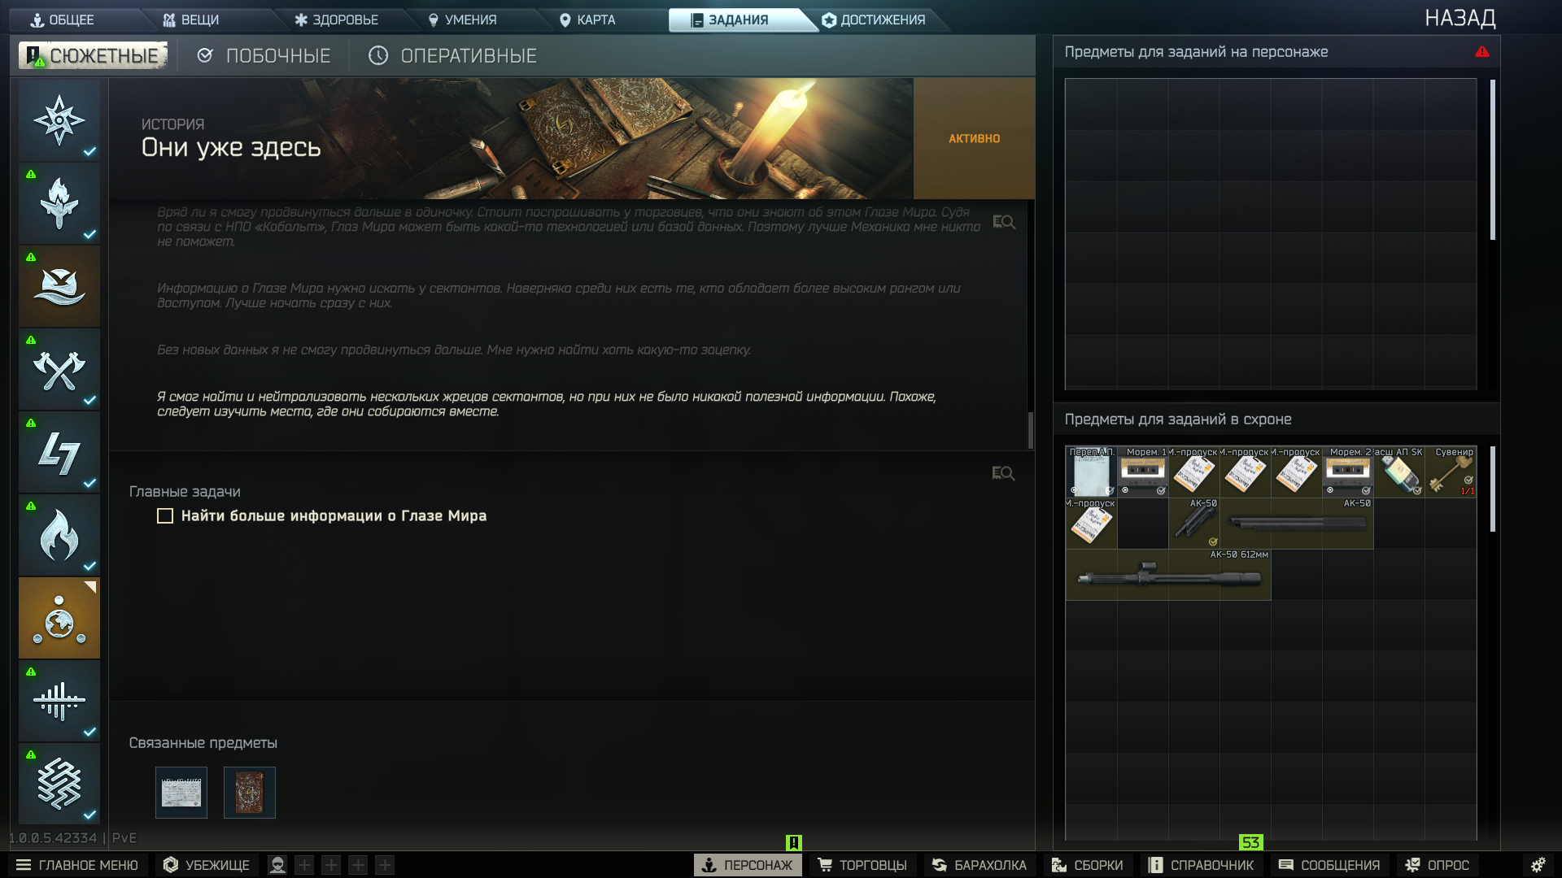Go to Торговцы in bottom bar

(862, 865)
